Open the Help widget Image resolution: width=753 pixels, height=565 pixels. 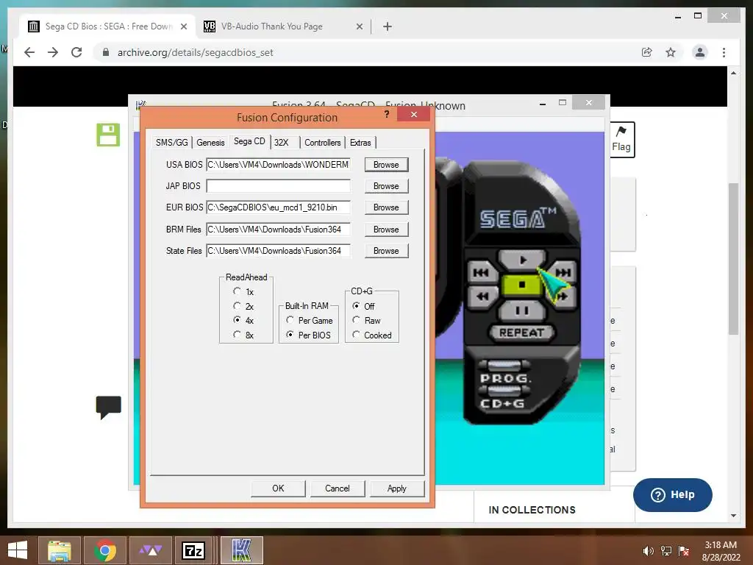672,495
